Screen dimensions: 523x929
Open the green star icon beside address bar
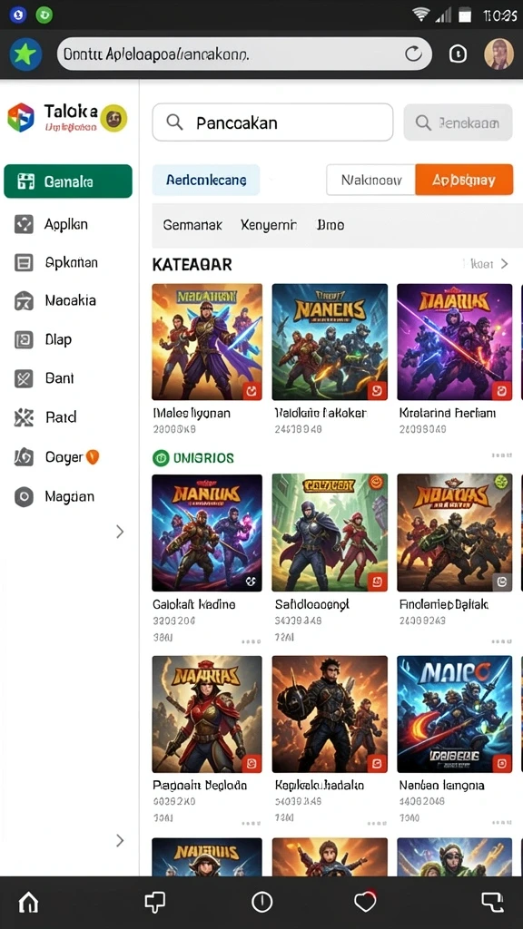[x=25, y=54]
